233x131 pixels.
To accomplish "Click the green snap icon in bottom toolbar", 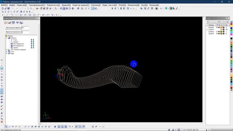I will click(36, 127).
